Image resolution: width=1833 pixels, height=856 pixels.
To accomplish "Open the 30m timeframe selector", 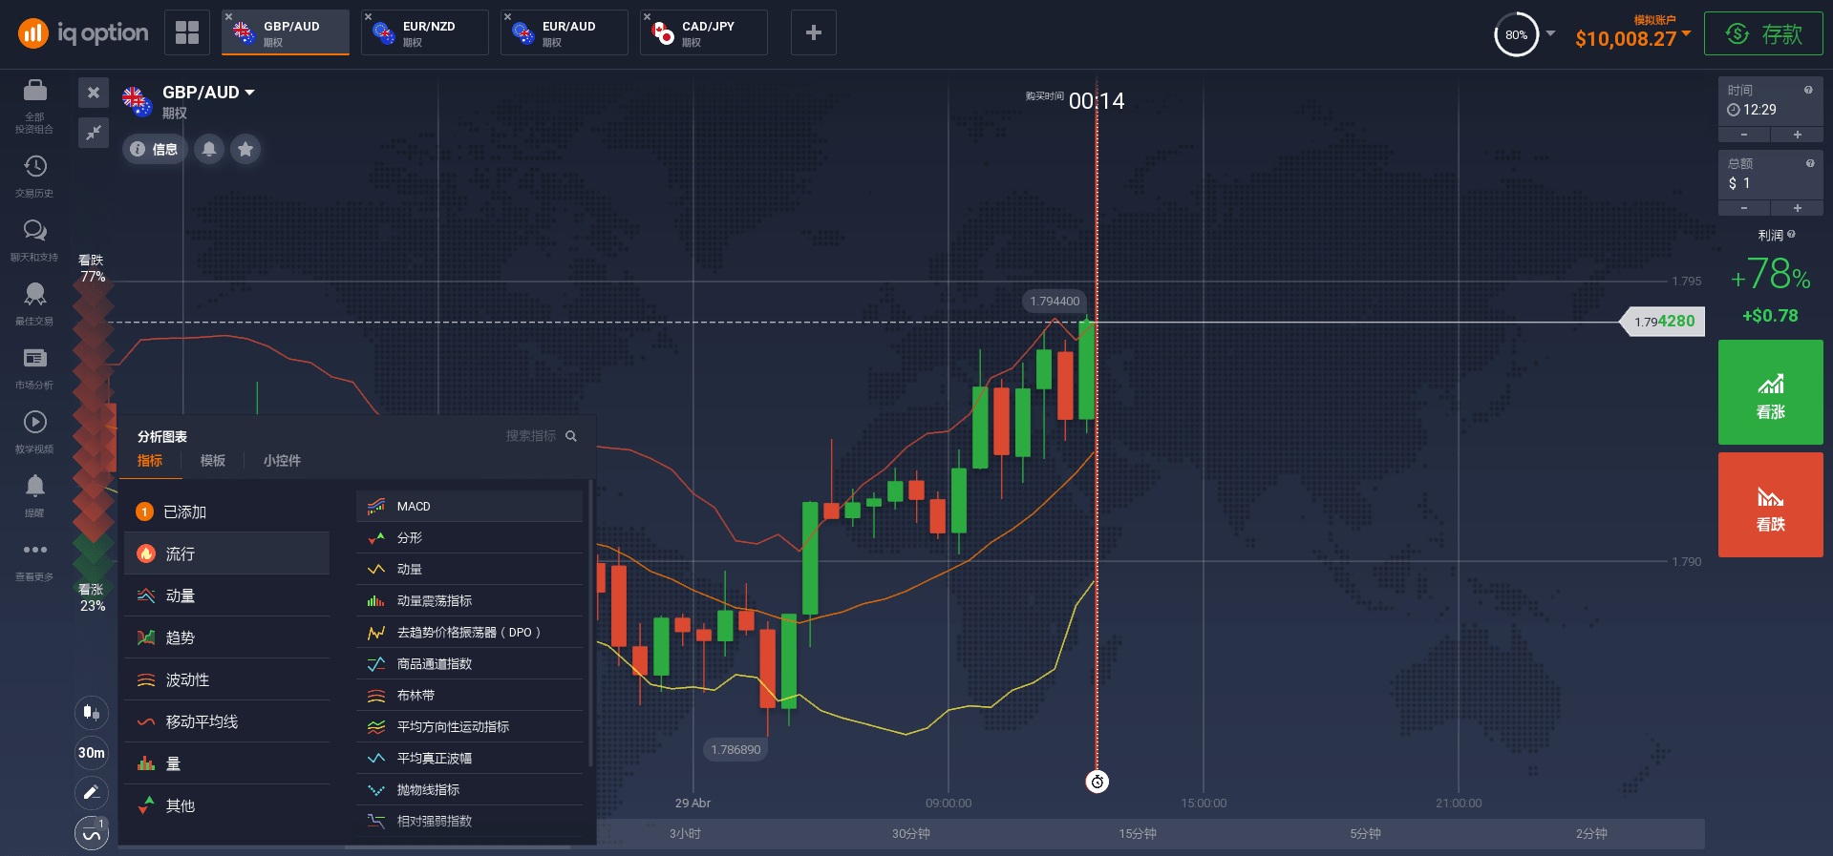I will click(92, 753).
